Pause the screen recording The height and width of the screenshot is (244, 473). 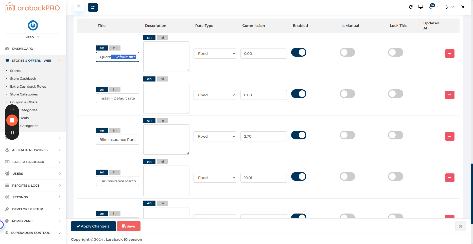(12, 133)
